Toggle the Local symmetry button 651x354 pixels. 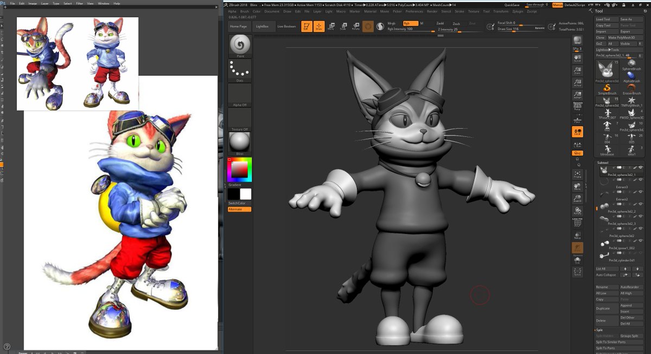pyautogui.click(x=578, y=132)
